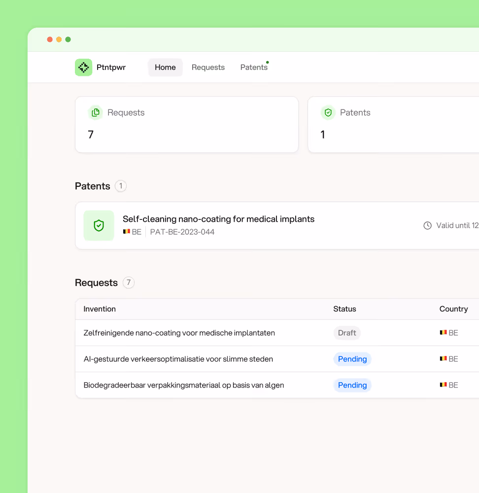Image resolution: width=479 pixels, height=493 pixels.
Task: Click the Draft status badge
Action: tap(347, 333)
